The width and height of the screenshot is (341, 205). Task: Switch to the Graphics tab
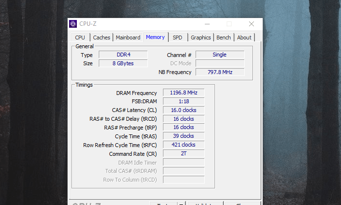click(201, 37)
